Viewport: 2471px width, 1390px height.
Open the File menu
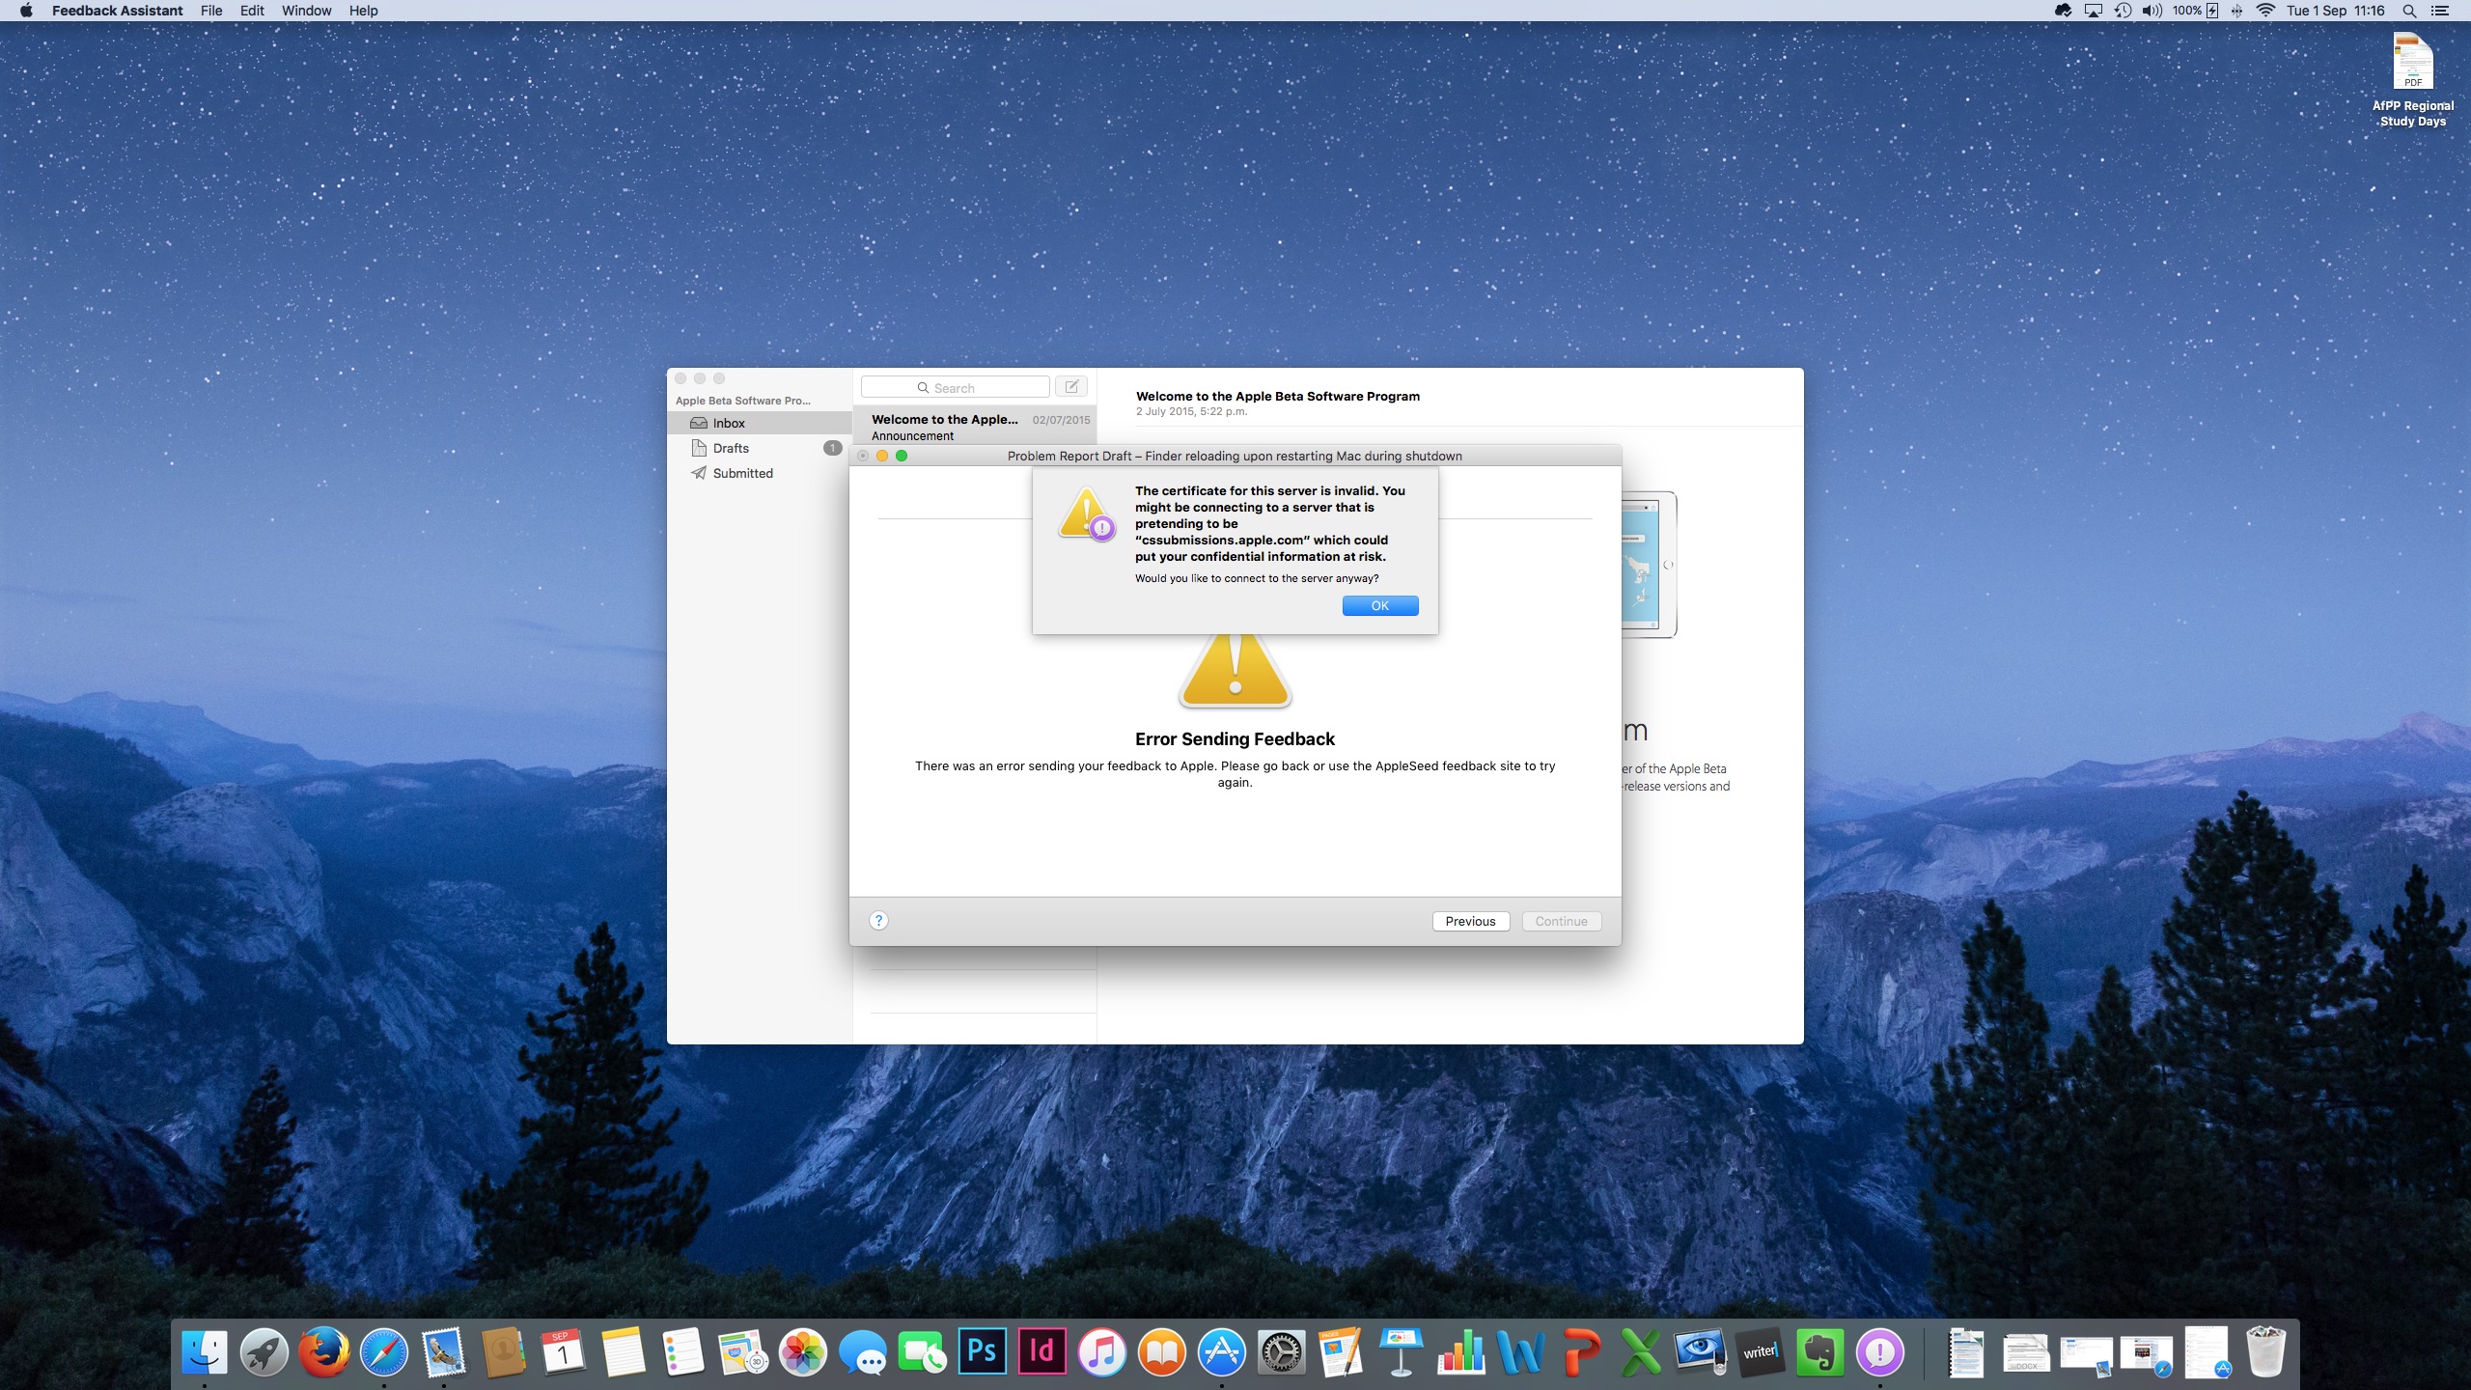211,11
